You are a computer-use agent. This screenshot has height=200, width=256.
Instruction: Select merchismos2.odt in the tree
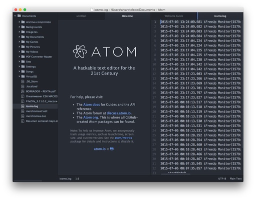coord(37,111)
